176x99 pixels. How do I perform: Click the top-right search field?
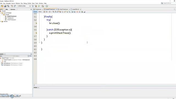coord(169,3)
